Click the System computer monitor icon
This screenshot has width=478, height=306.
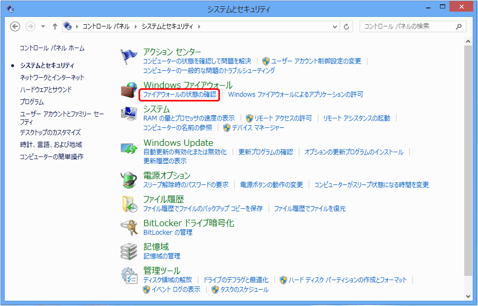(129, 114)
